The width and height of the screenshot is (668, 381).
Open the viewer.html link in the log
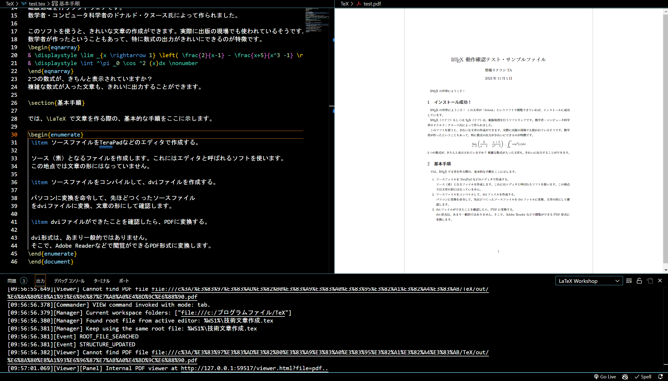(254, 368)
